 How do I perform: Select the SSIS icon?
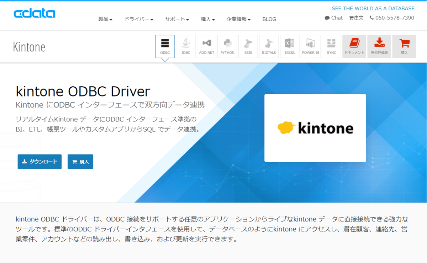point(248,46)
